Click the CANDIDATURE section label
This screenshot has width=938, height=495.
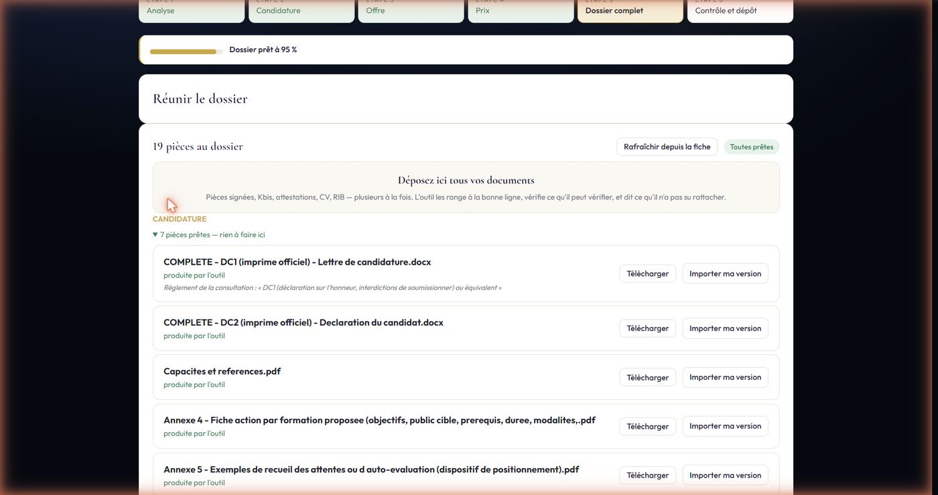pyautogui.click(x=180, y=219)
